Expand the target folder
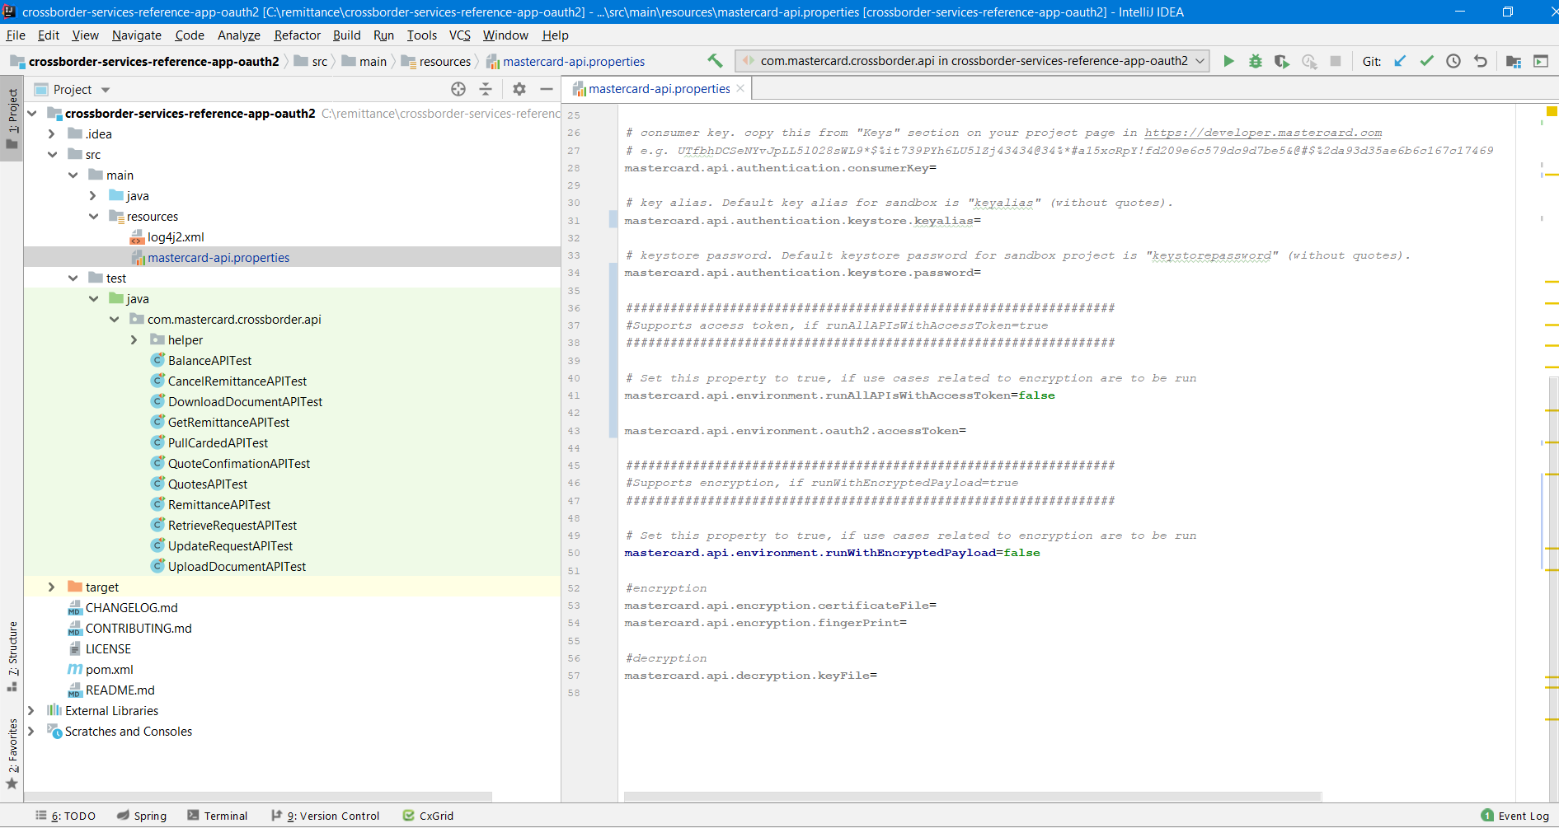The width and height of the screenshot is (1559, 828). (x=52, y=587)
